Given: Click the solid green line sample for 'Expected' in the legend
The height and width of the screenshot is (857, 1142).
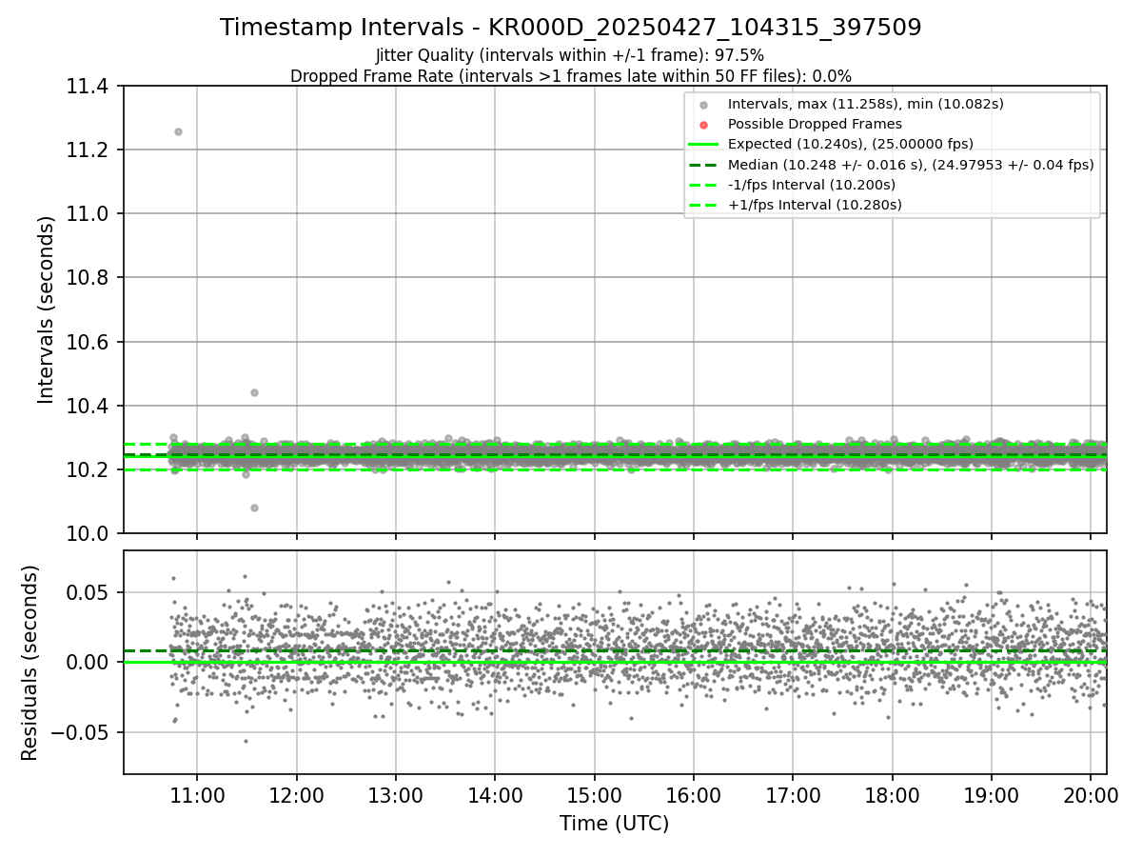Looking at the screenshot, I should [703, 145].
